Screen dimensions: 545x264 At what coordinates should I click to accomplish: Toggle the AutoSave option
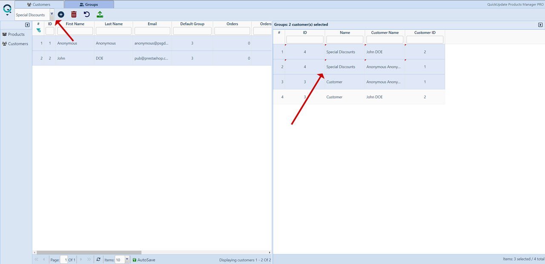click(x=144, y=260)
